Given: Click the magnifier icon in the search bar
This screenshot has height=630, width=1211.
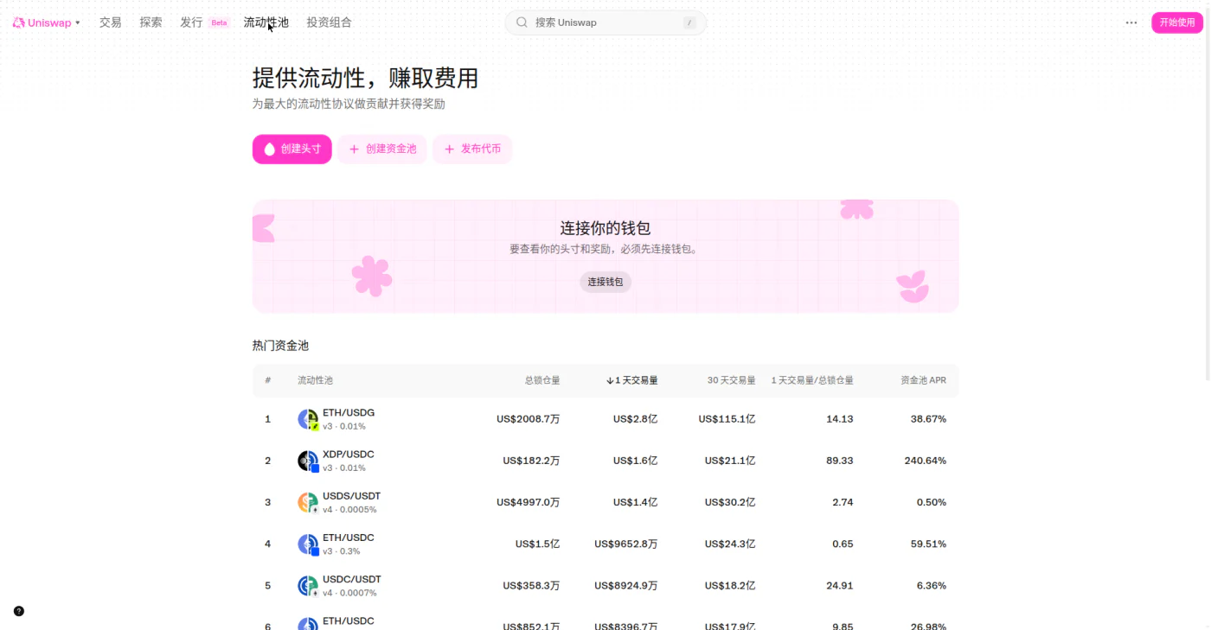Looking at the screenshot, I should pos(522,22).
